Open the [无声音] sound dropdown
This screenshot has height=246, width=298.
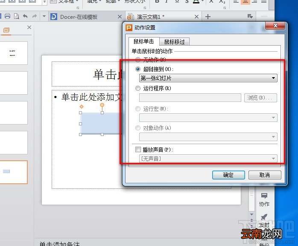click(208, 159)
